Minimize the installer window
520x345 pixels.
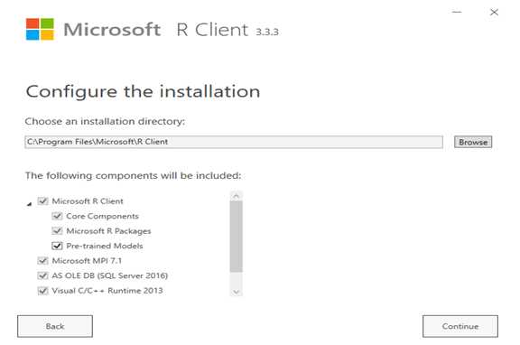coord(457,13)
